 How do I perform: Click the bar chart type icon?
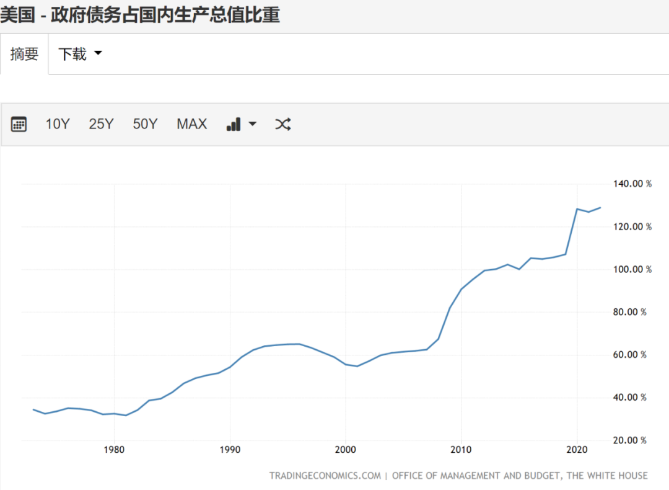tap(234, 124)
